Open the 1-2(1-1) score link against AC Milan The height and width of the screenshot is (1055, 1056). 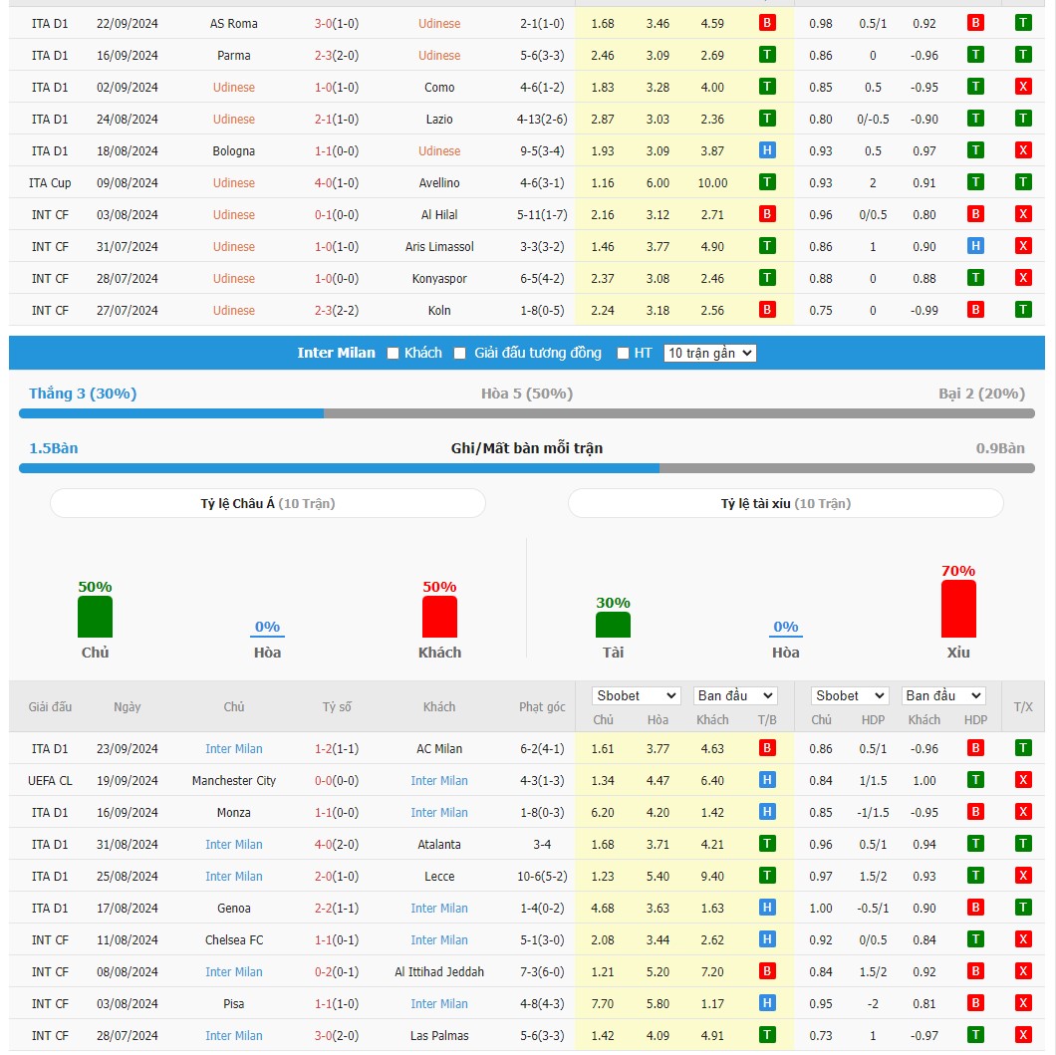[336, 749]
